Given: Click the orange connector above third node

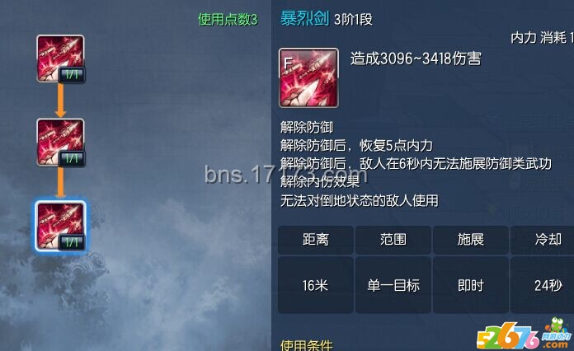Looking at the screenshot, I should [60, 183].
